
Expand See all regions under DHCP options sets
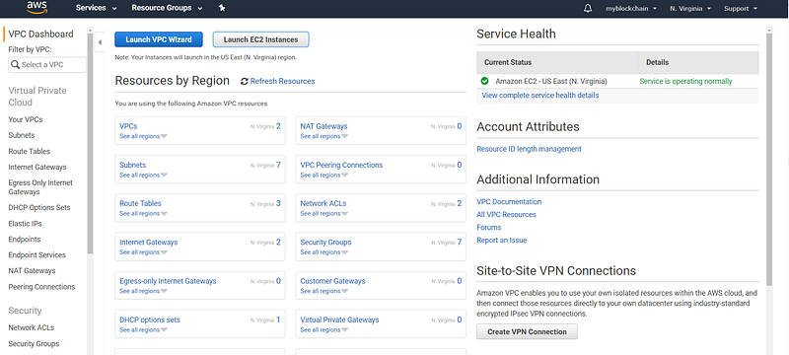coord(143,330)
